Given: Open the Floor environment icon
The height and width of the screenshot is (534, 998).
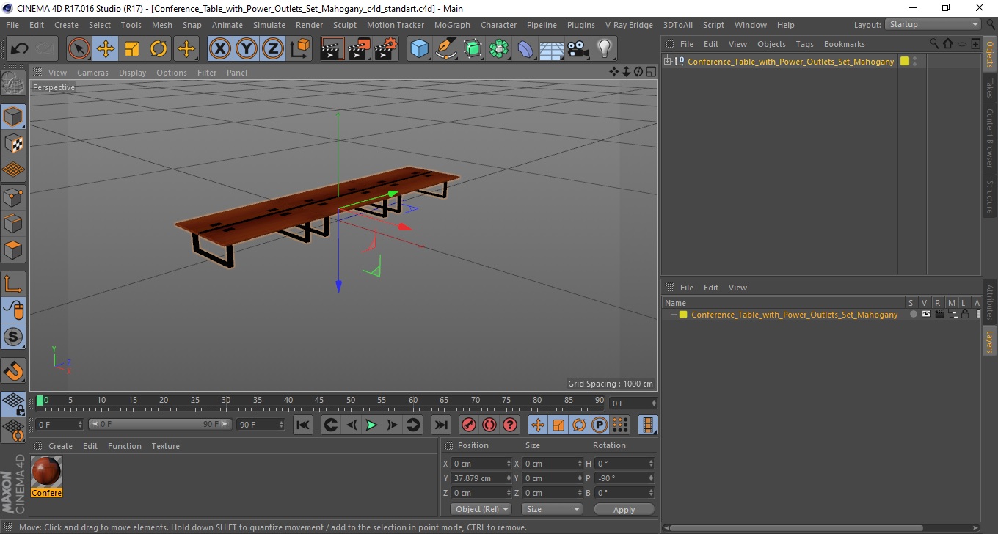Looking at the screenshot, I should [552, 49].
